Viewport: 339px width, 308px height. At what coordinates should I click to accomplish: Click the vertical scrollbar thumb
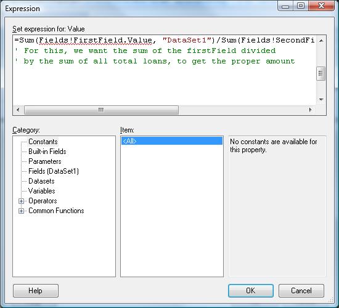[321, 73]
